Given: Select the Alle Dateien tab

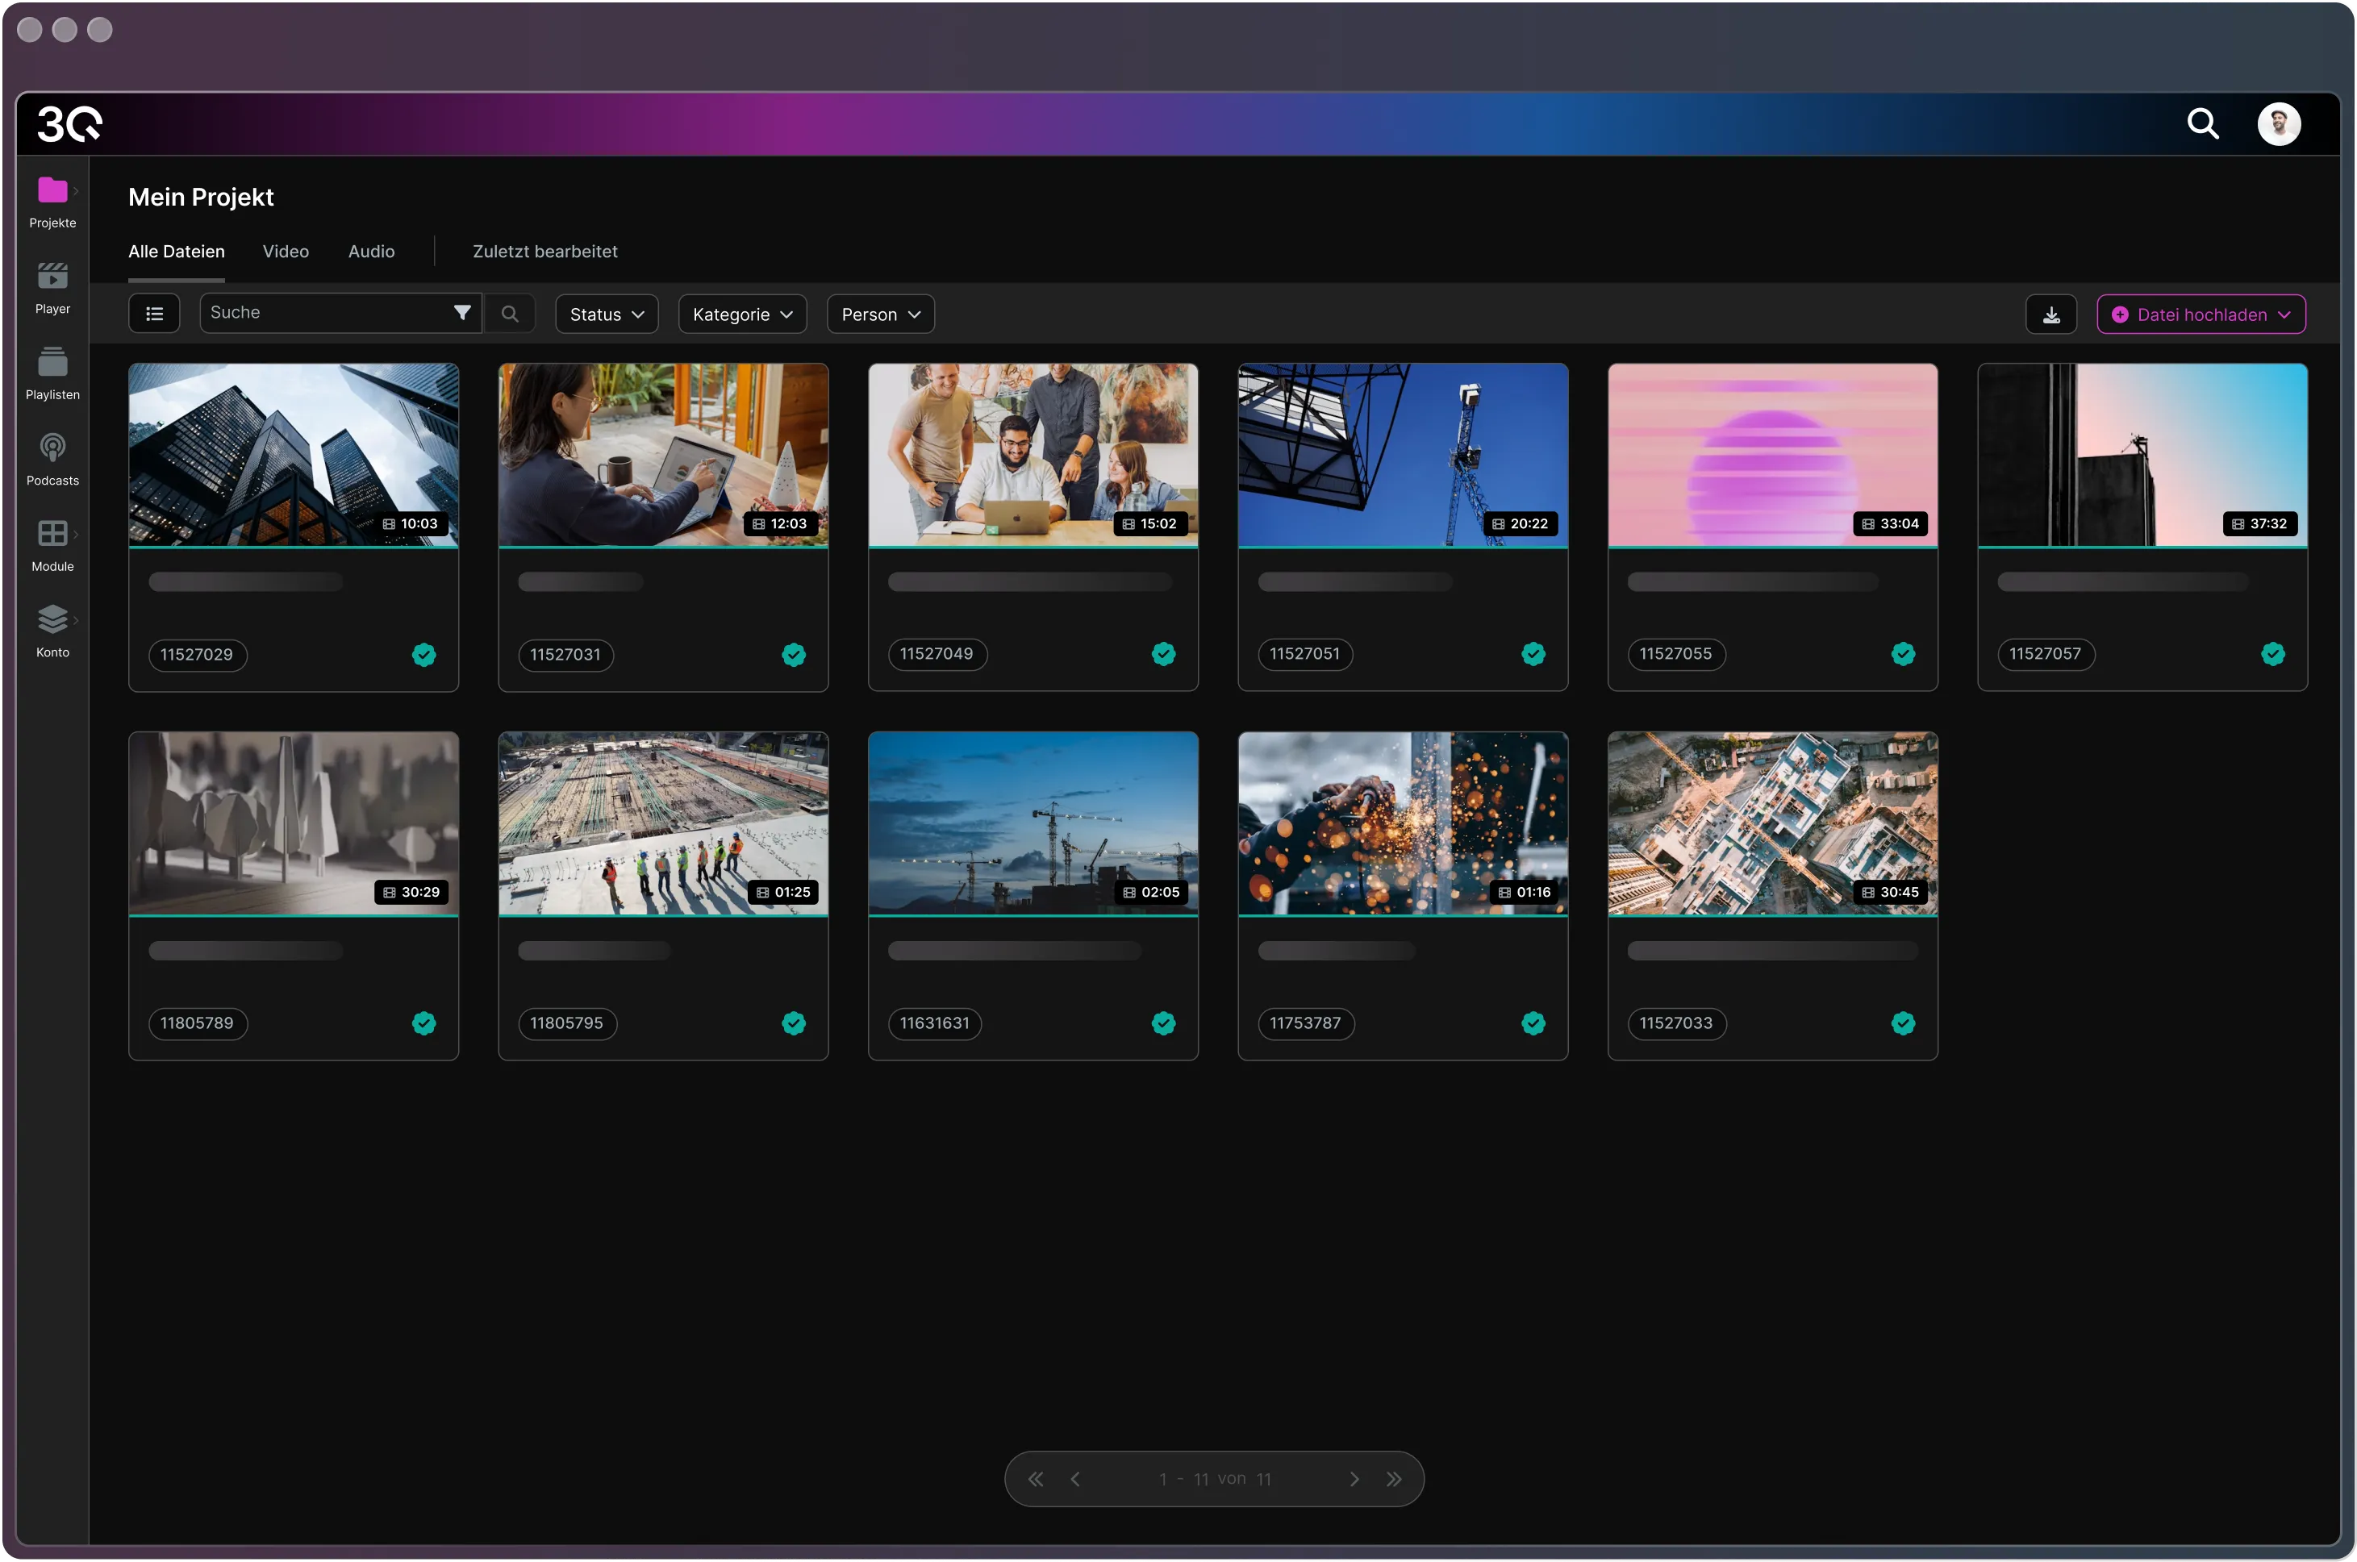Looking at the screenshot, I should 177,252.
